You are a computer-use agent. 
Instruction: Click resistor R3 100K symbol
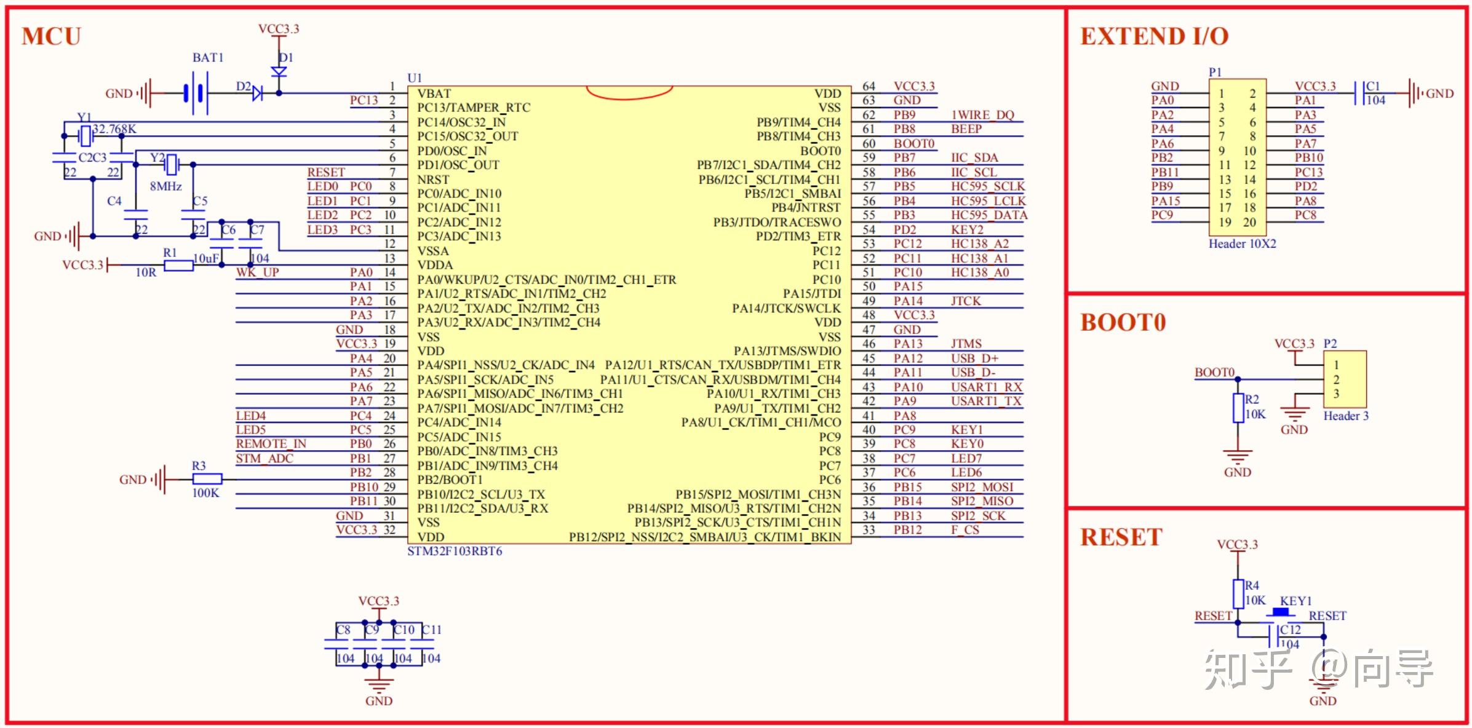[207, 479]
